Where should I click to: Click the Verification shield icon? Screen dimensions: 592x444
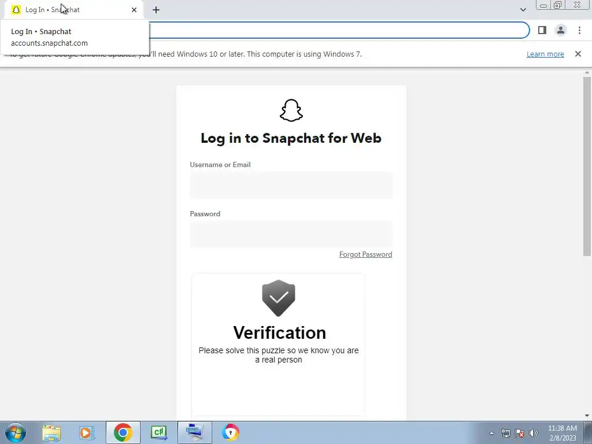(x=279, y=298)
